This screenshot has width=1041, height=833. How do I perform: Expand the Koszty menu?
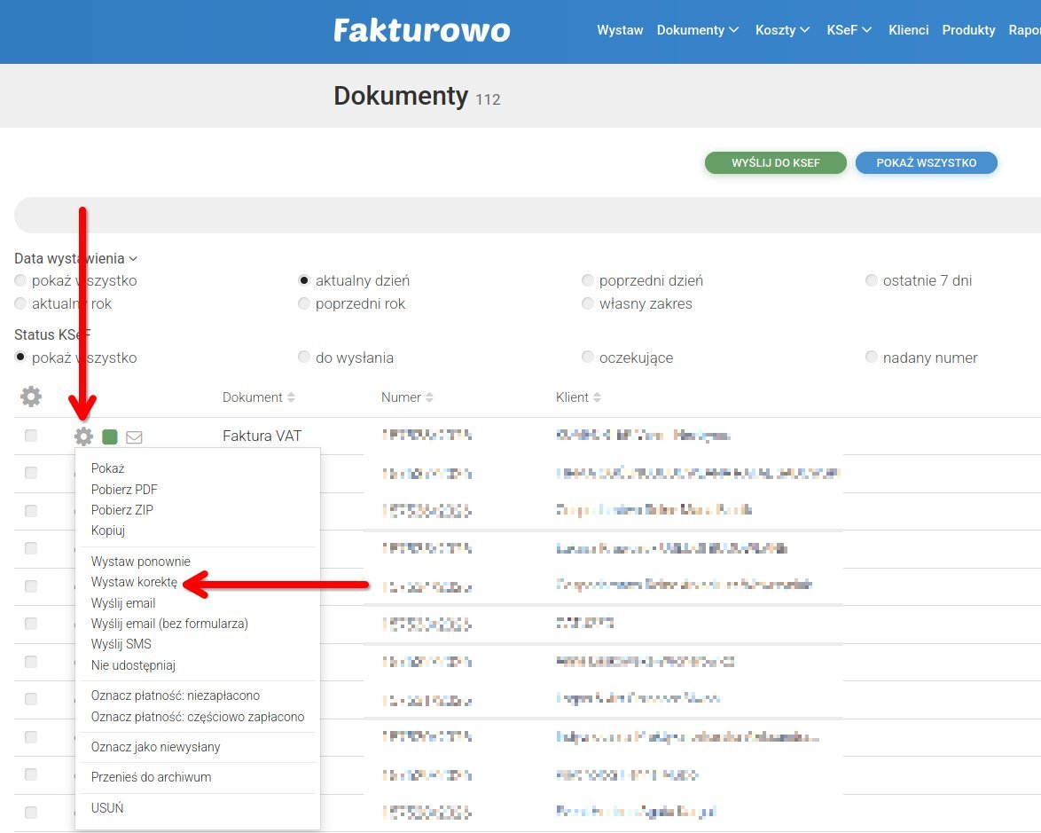(782, 30)
